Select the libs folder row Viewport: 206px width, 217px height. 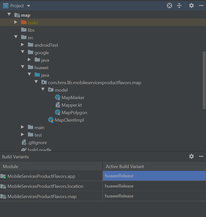pos(103,30)
